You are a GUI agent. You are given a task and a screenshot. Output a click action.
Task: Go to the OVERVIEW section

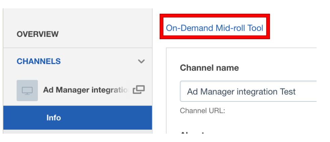pos(38,34)
